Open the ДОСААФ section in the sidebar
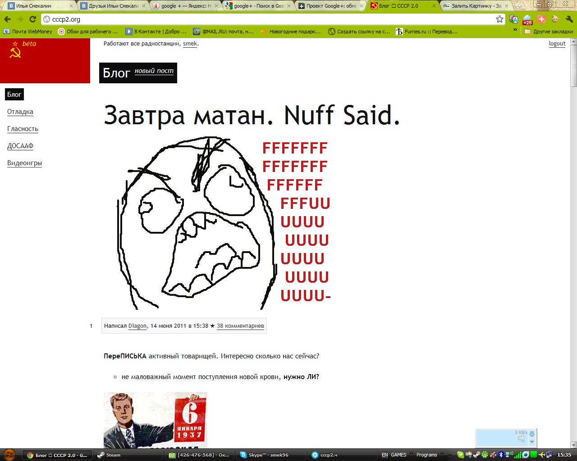577x461 pixels. pyautogui.click(x=20, y=146)
